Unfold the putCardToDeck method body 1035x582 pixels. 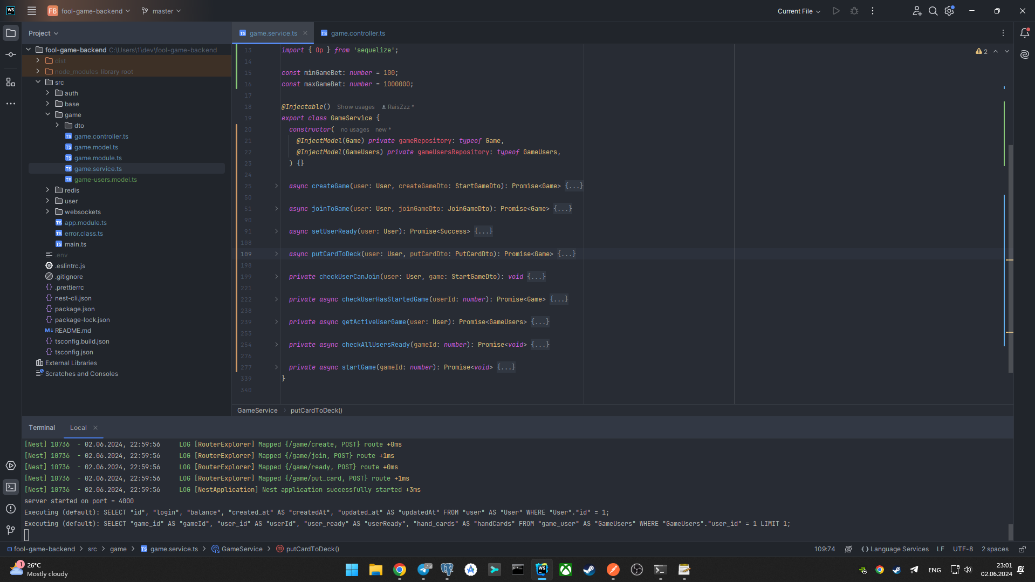277,254
